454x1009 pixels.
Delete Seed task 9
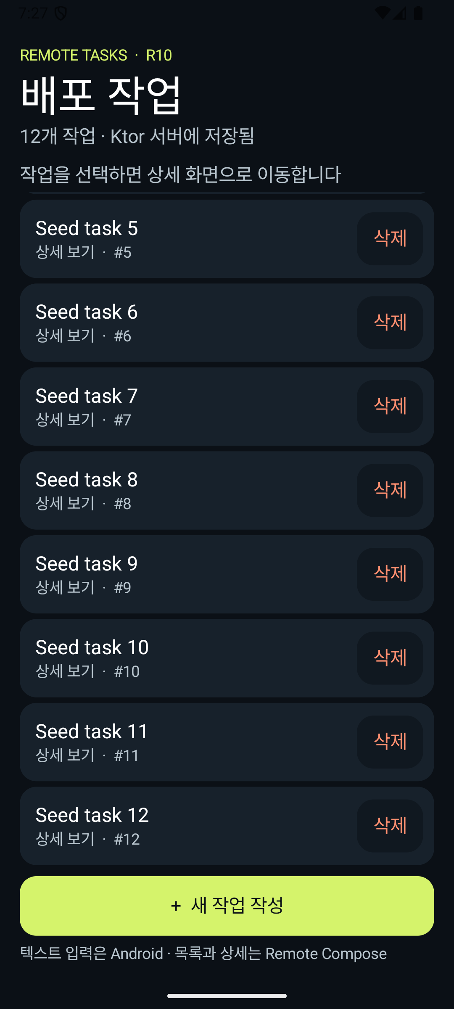tap(390, 574)
